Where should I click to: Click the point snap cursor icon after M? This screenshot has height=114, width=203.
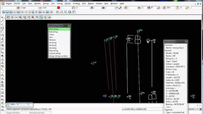(58, 12)
